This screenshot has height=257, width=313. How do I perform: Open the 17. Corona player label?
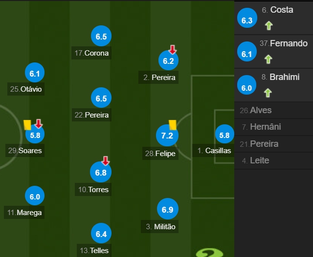click(91, 53)
